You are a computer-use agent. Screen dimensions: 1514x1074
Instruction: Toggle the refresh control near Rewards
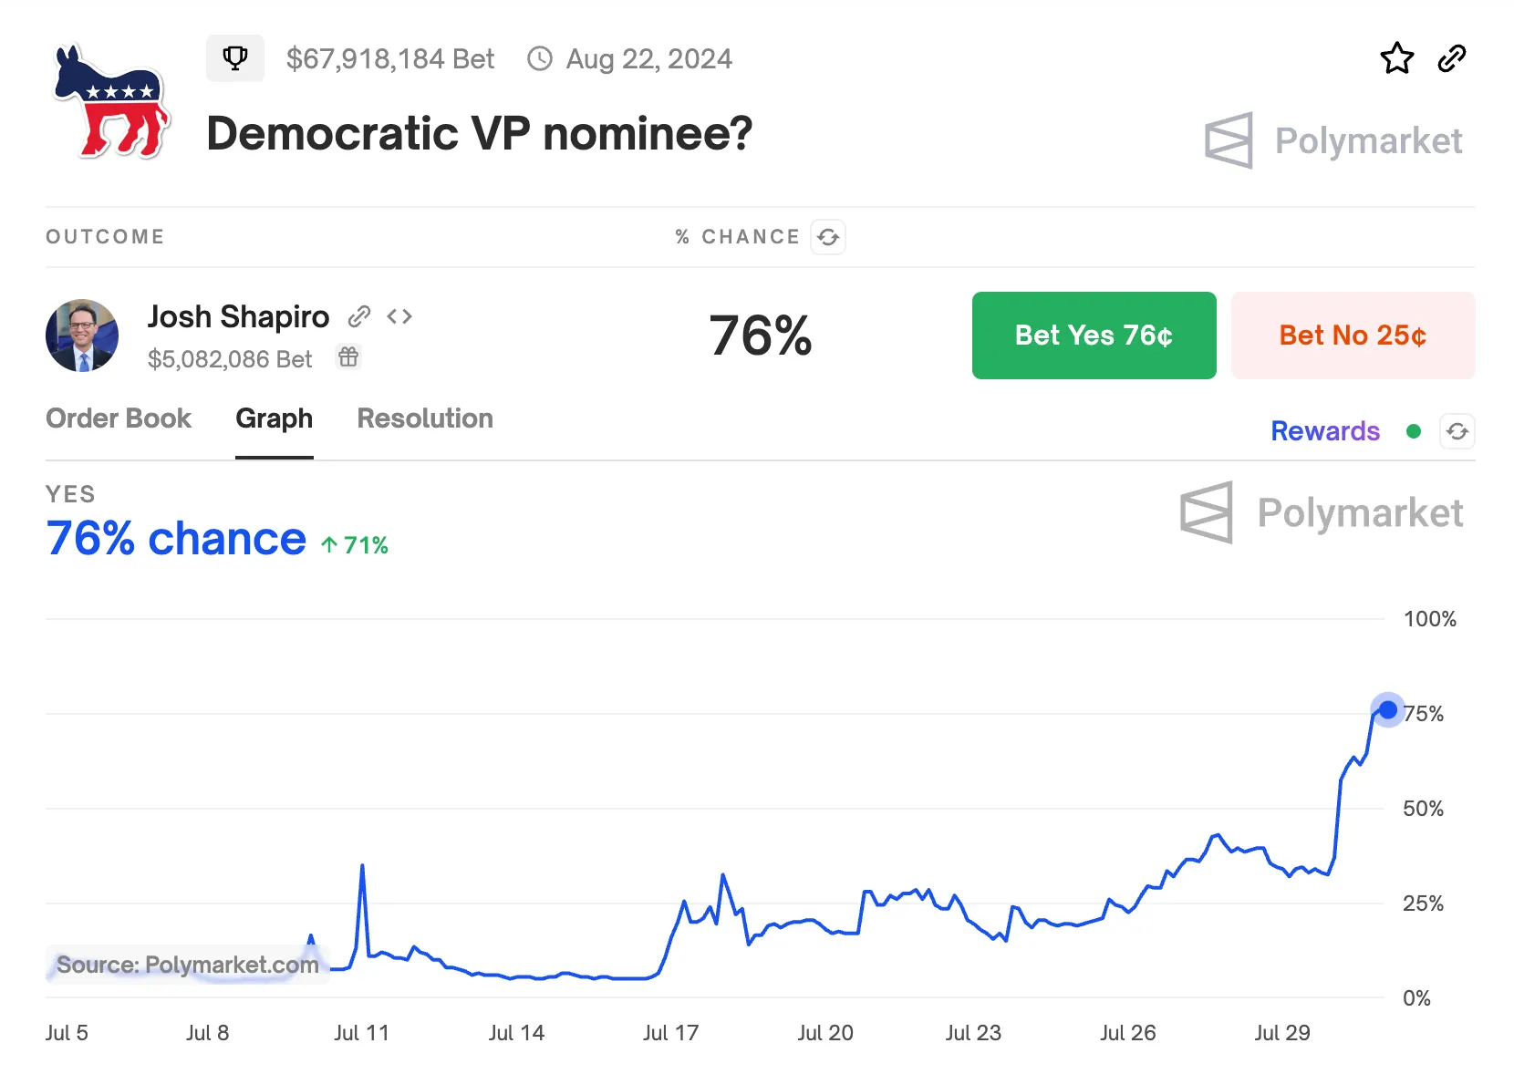1457,431
